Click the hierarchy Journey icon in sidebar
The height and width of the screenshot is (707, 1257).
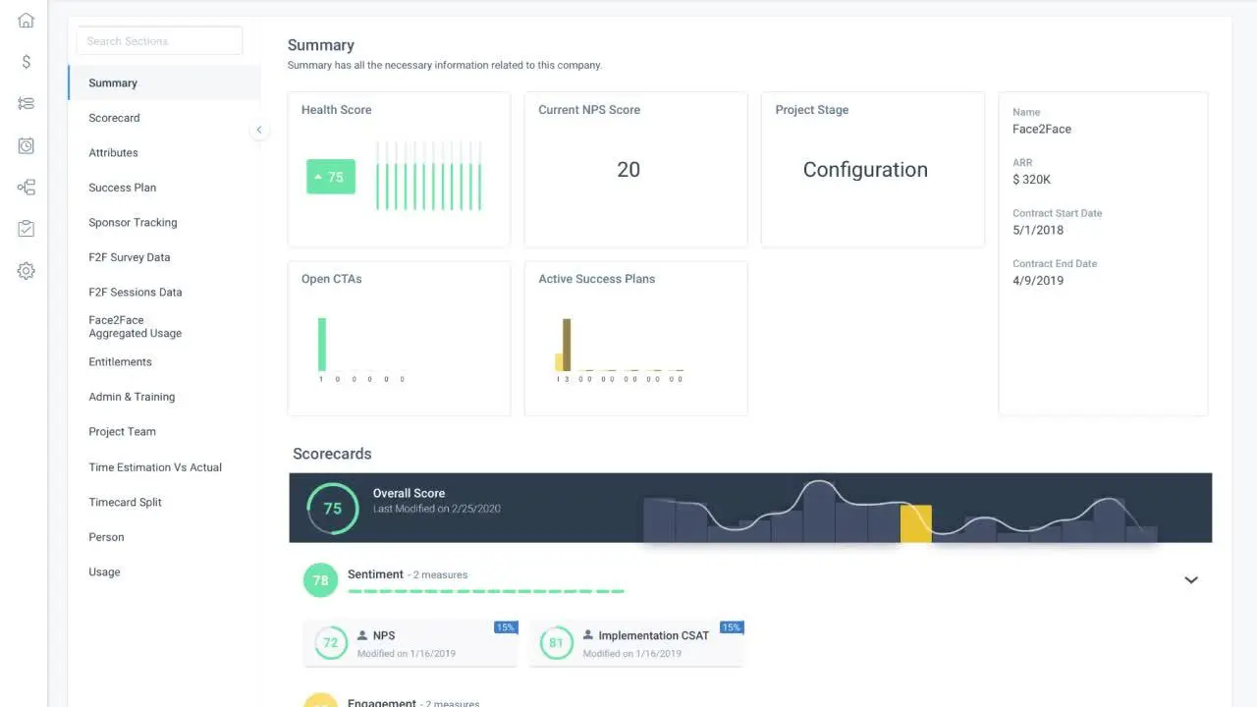[26, 187]
